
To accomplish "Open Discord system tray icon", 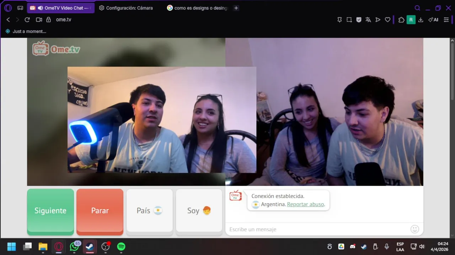I will pos(353,246).
